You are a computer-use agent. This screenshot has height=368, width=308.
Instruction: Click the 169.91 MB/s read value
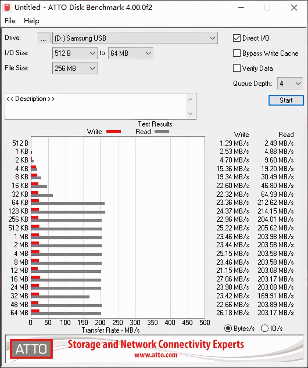(276, 296)
